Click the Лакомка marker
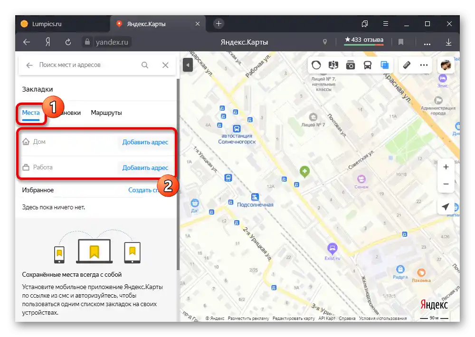Viewport: 475px width, 337px height. pos(421,272)
